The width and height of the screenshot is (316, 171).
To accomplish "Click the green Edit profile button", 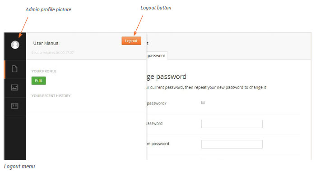I will (38, 81).
